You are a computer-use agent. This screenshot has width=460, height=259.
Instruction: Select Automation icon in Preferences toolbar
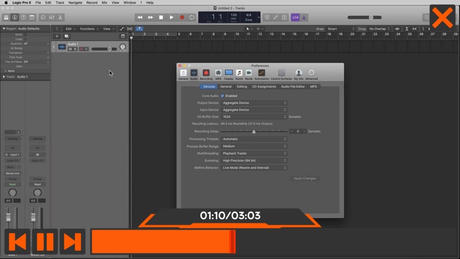[x=261, y=75]
